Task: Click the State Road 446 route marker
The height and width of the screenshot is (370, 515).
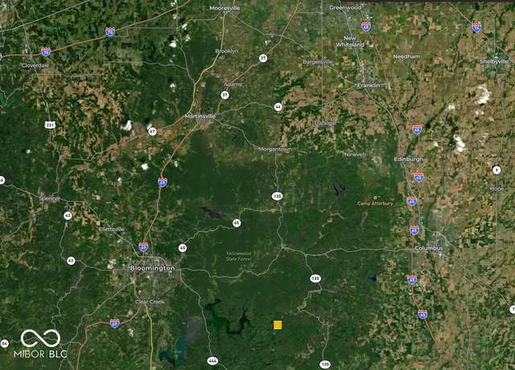Action: 212,361
